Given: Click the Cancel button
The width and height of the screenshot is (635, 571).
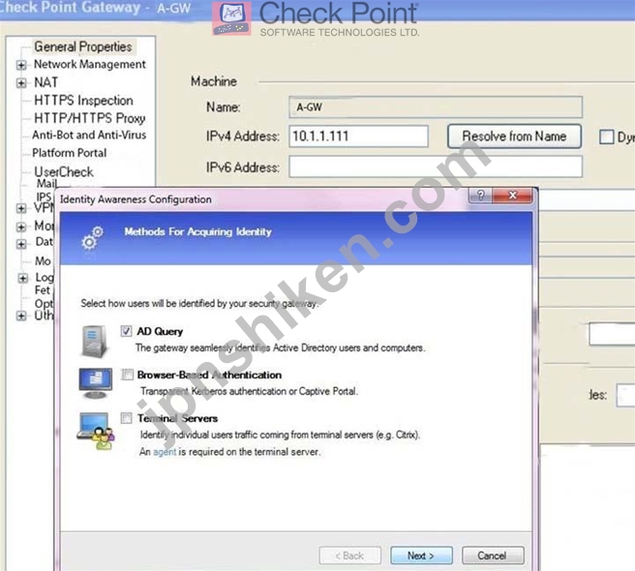Looking at the screenshot, I should (x=493, y=556).
